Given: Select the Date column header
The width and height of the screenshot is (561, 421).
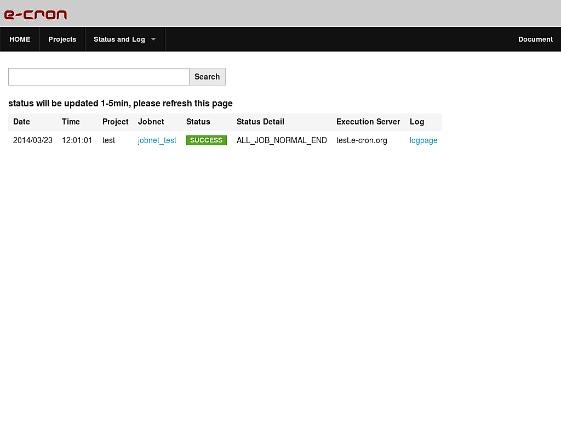Looking at the screenshot, I should pyautogui.click(x=21, y=122).
